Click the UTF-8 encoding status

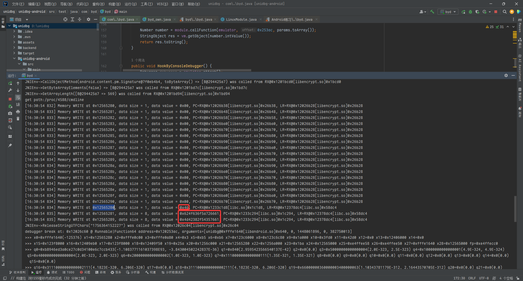click(484, 278)
